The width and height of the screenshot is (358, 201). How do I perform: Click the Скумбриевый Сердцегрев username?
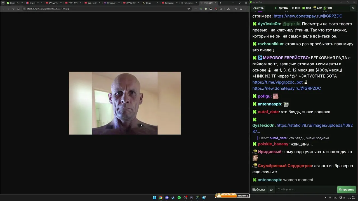click(x=285, y=166)
